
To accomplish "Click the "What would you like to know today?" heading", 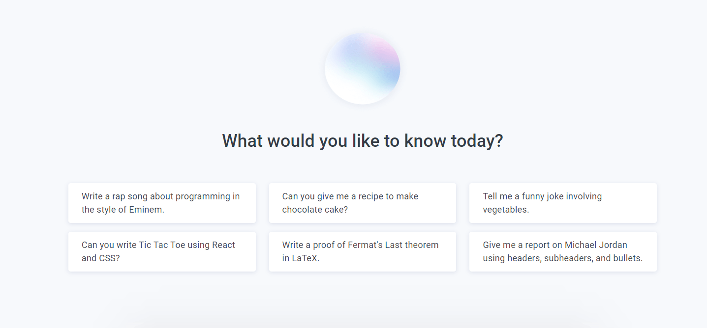I will pos(363,140).
